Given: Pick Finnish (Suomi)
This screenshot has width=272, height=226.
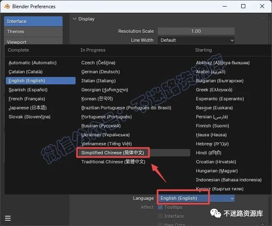Looking at the screenshot, I should coord(232,126).
